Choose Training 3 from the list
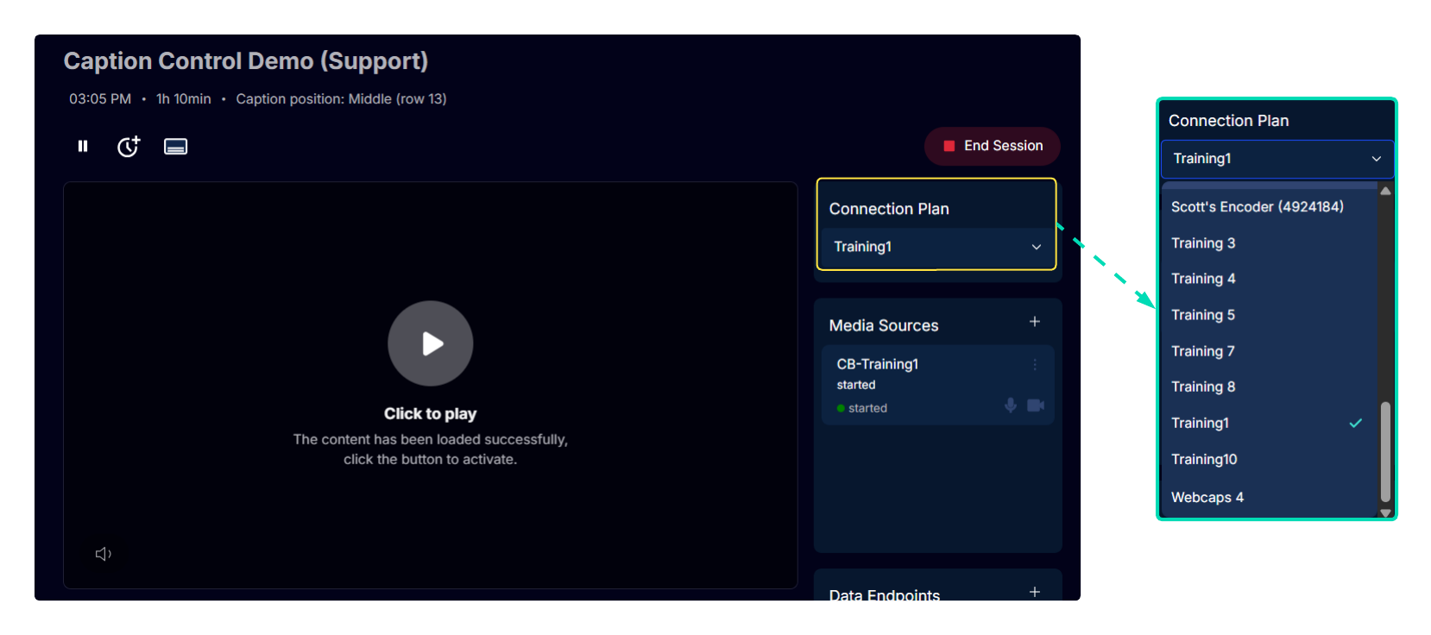This screenshot has width=1431, height=635. pos(1203,243)
